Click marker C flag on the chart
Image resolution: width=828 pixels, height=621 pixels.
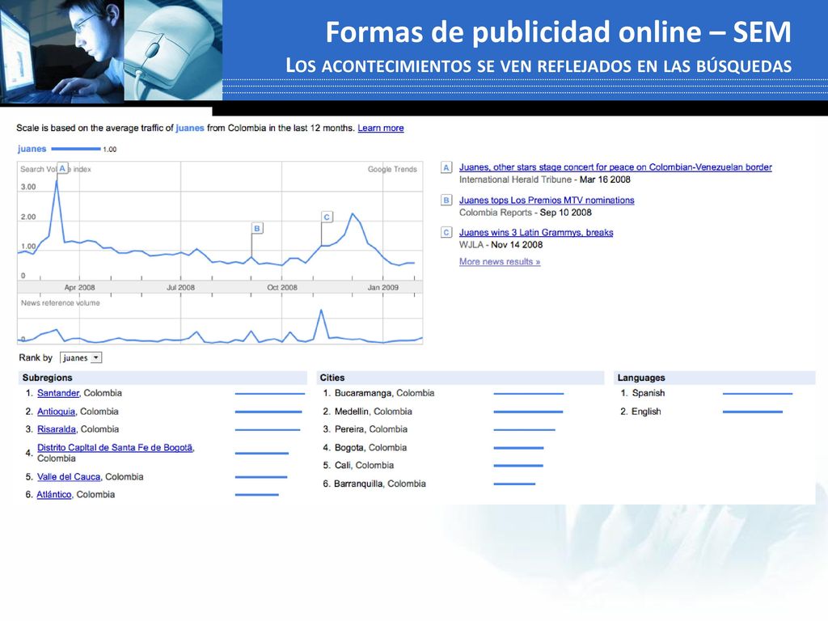click(x=327, y=217)
